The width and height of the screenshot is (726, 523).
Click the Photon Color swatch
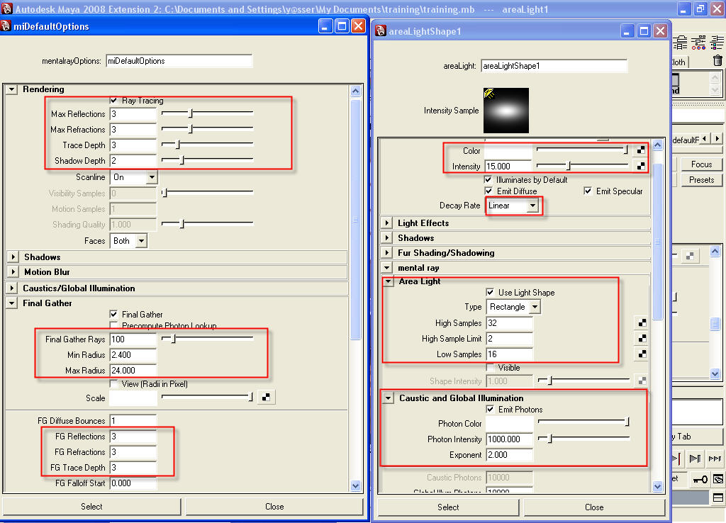pos(510,423)
